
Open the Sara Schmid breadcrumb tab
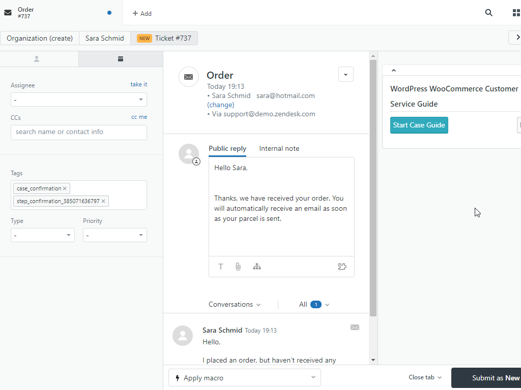pos(105,38)
